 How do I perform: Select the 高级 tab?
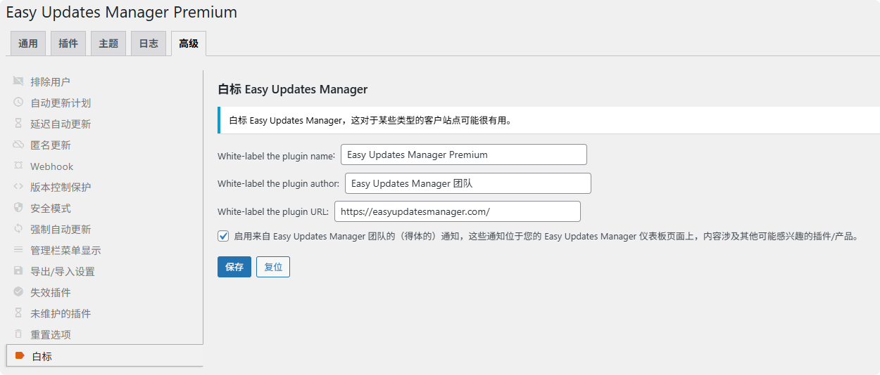point(189,44)
